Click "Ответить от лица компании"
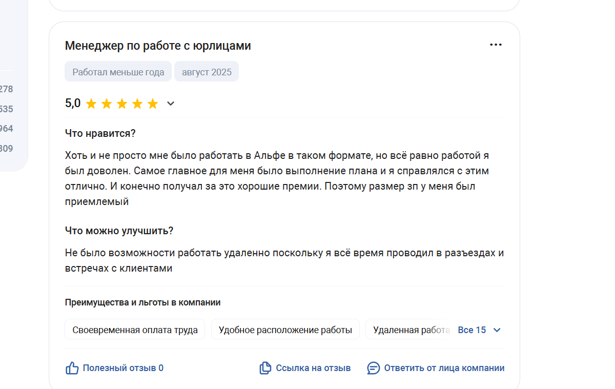 click(x=444, y=368)
